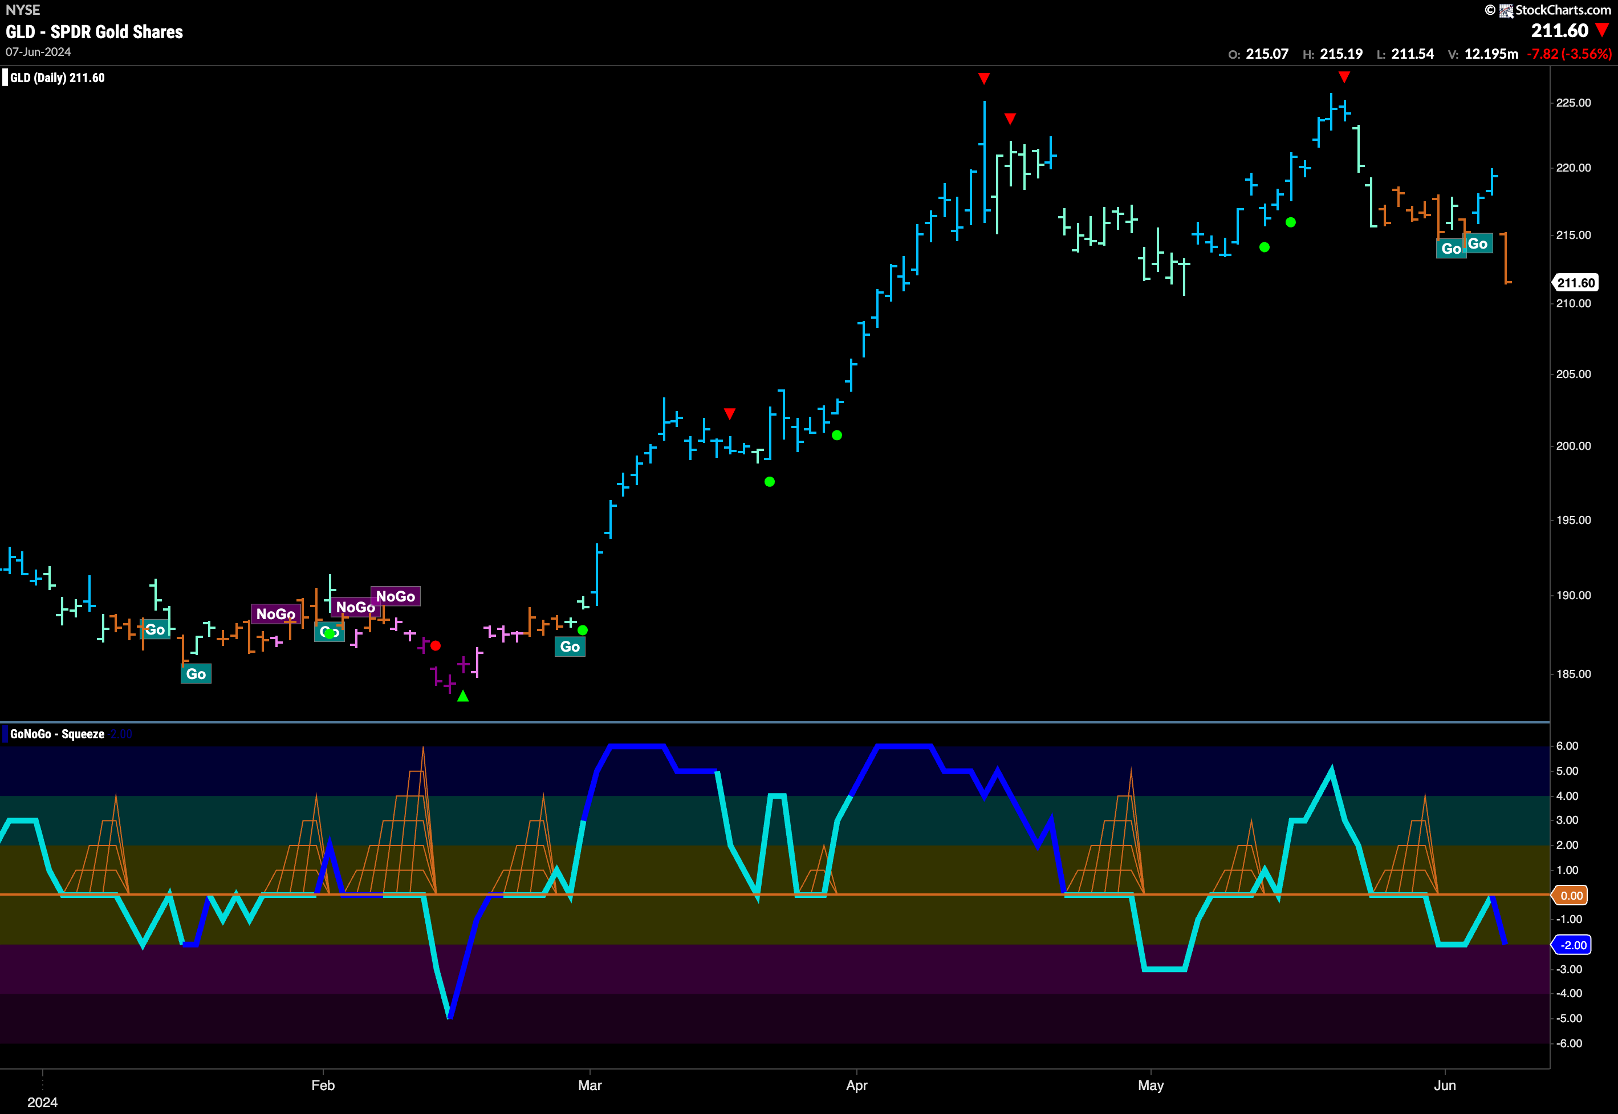This screenshot has width=1618, height=1114.
Task: Click the Mar label on time axis
Action: pyautogui.click(x=590, y=1085)
